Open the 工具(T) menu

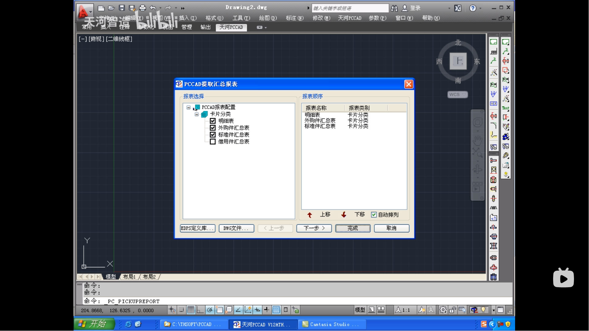click(241, 18)
